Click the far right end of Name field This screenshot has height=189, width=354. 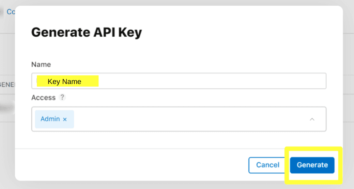(x=319, y=81)
